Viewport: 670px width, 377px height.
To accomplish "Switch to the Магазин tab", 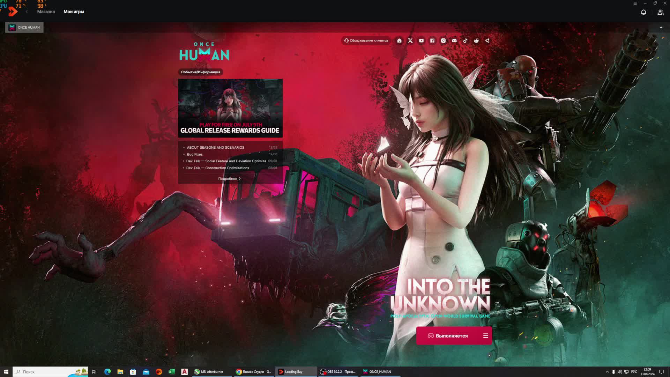I will 46,12.
